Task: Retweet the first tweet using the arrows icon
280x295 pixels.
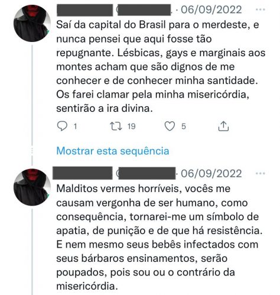Action: (116, 126)
